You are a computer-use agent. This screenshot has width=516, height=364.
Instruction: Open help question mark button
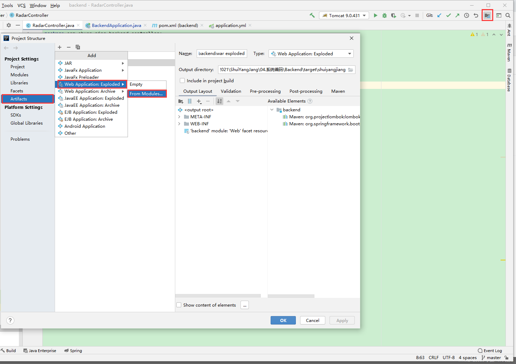tap(11, 320)
